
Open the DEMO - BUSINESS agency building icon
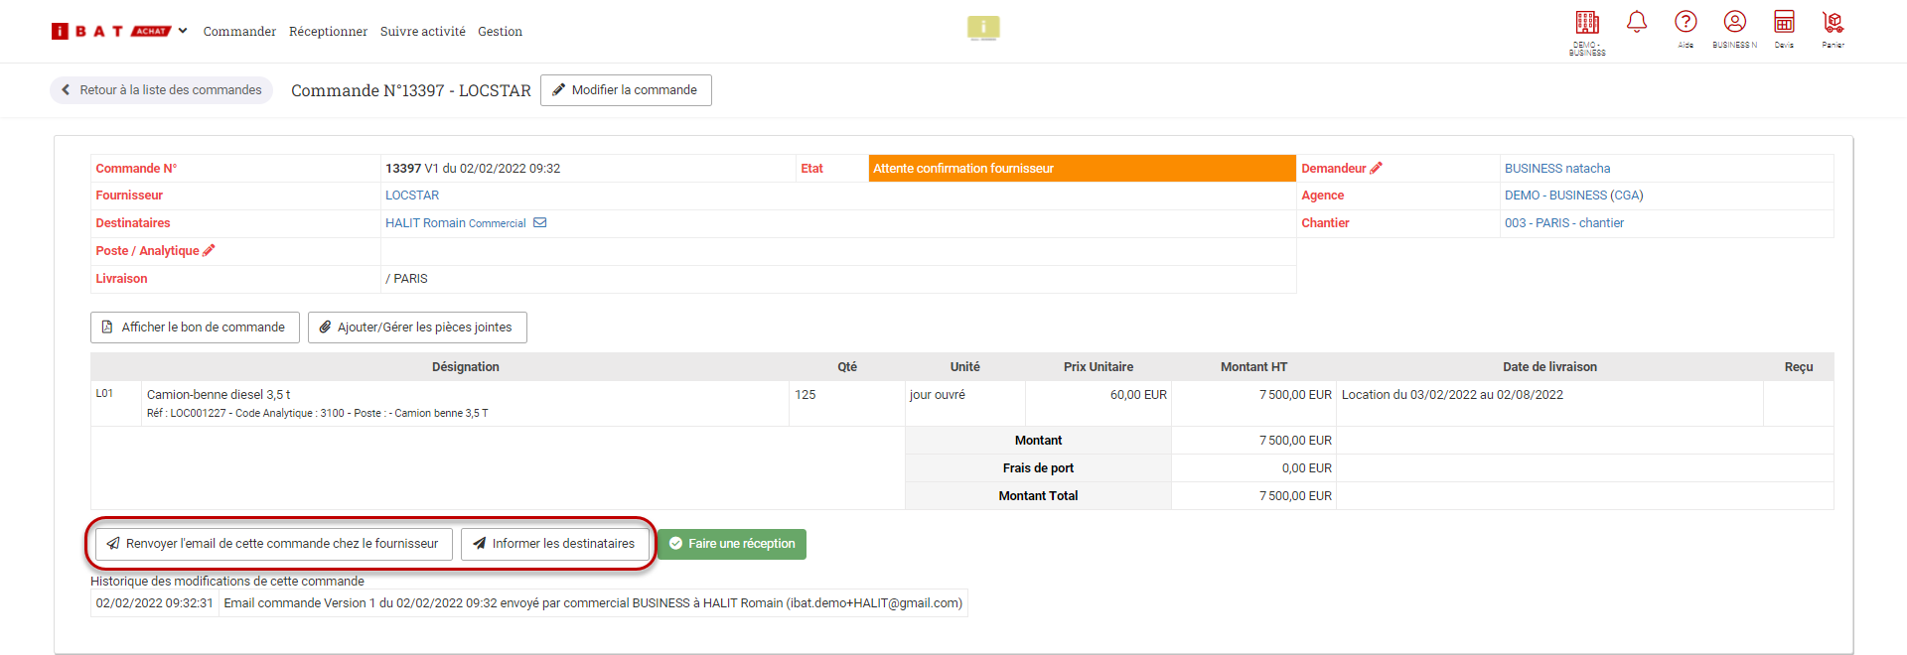1586,23
